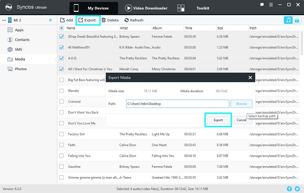Image resolution: width=304 pixels, height=193 pixels.
Task: Click Export in the dialog
Action: point(218,120)
